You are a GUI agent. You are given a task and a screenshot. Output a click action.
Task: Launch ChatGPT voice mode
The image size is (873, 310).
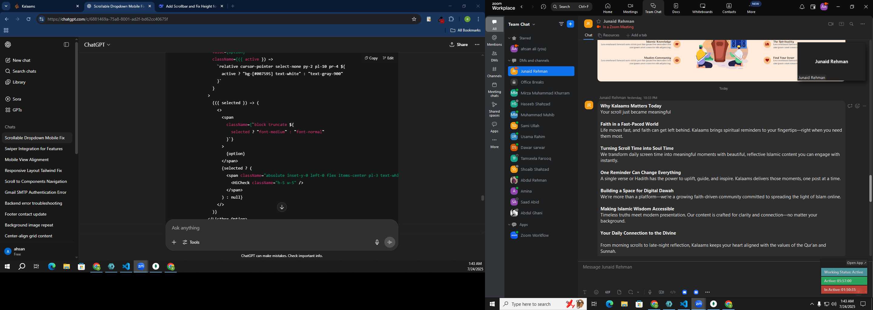point(390,242)
